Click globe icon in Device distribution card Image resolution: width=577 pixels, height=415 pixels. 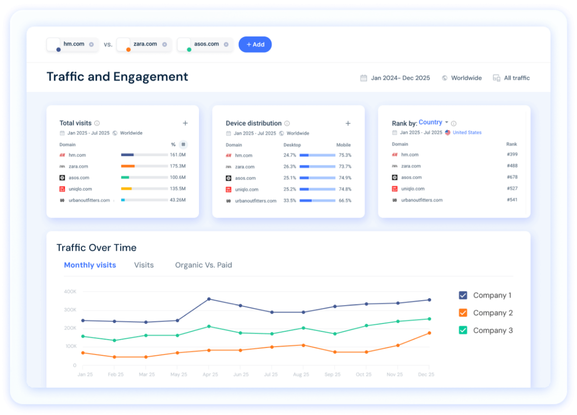[282, 134]
